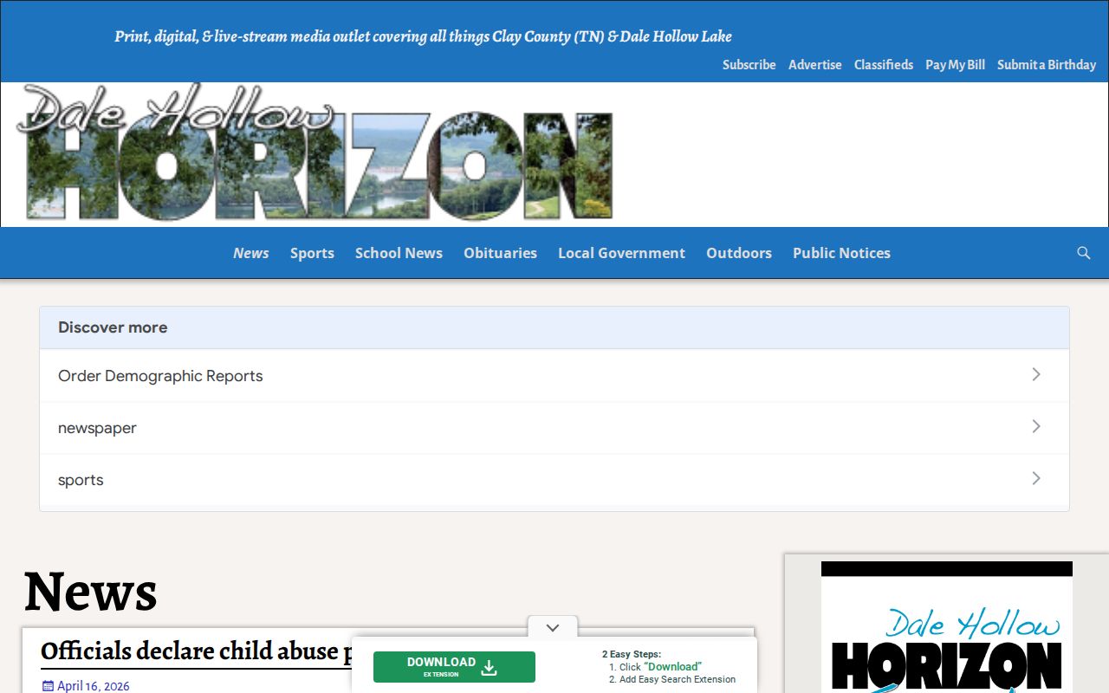
Task: Click the Dale Hollow Horizon sidebar ad image
Action: point(947,627)
